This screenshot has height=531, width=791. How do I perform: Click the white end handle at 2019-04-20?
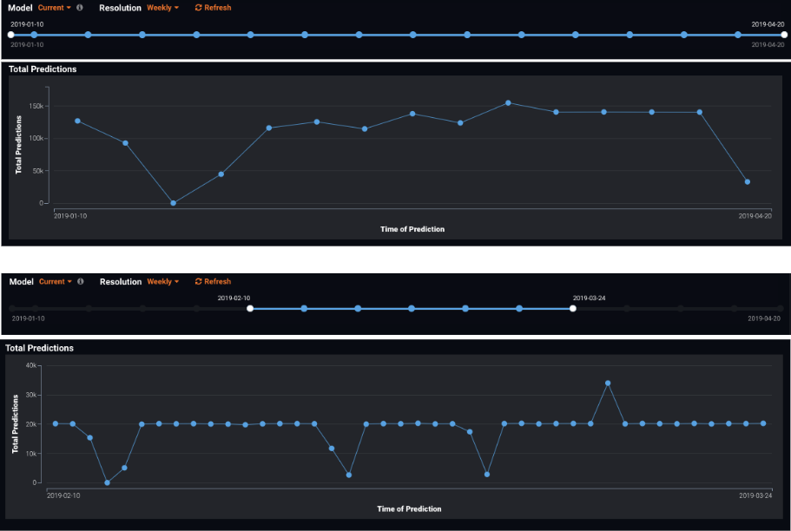[x=784, y=35]
